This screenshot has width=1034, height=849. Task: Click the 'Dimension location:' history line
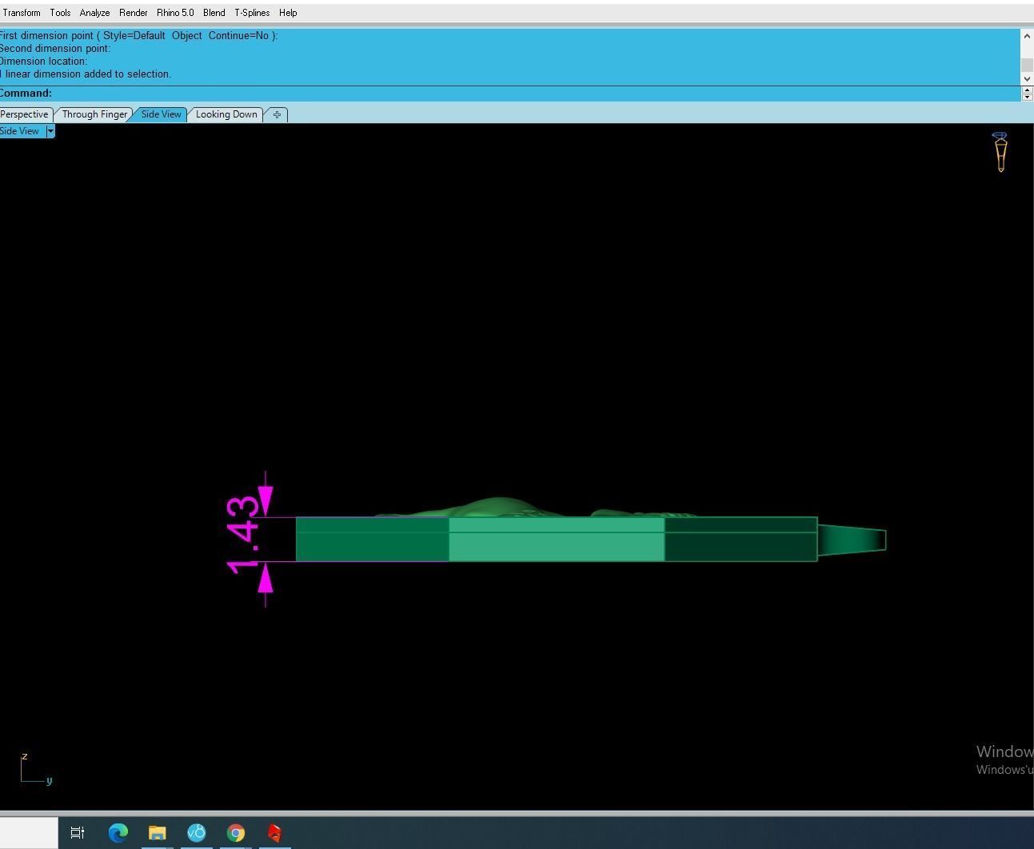(x=43, y=62)
